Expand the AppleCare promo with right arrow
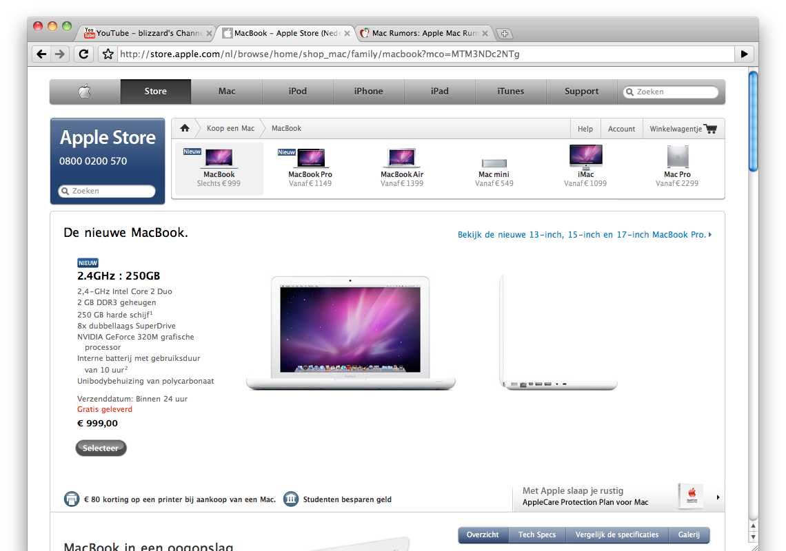 (x=718, y=497)
